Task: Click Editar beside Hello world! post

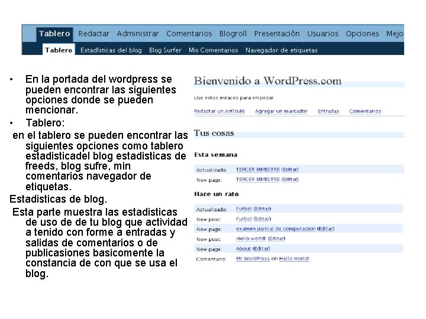Action: [276, 239]
